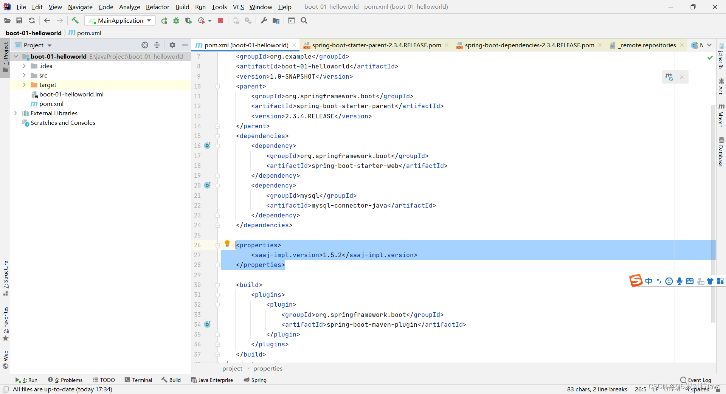Open the VCS menu
Screen dimensions: 726x394
pyautogui.click(x=238, y=7)
